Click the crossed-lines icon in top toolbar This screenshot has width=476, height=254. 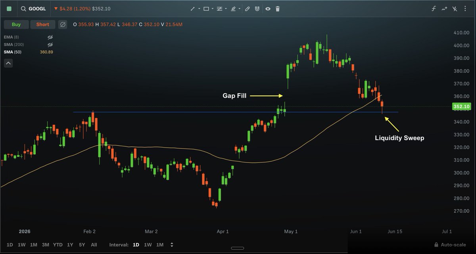point(455,9)
